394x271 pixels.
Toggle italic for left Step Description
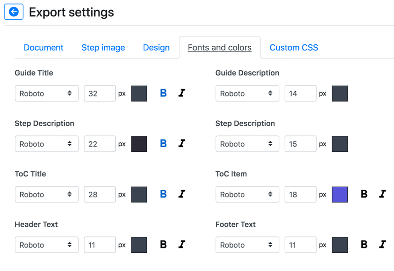tap(182, 144)
